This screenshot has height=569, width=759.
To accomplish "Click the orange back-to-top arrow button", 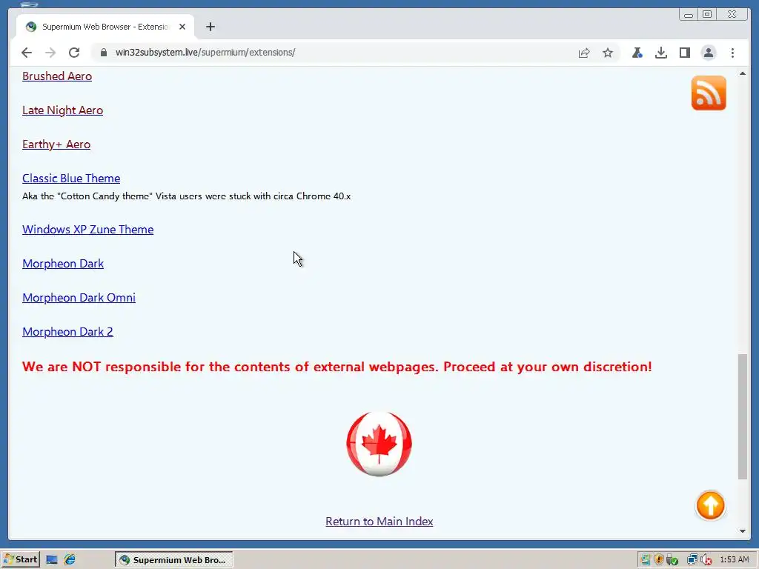I will click(710, 505).
